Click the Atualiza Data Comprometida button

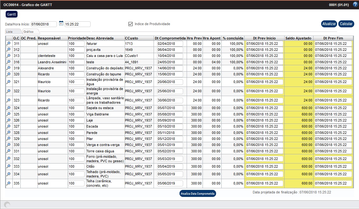tap(197, 193)
